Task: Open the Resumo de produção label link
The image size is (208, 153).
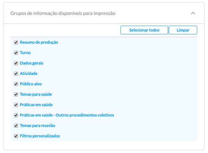Action: [39, 42]
